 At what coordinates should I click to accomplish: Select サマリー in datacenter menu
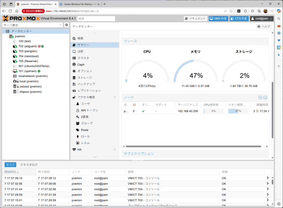(x=95, y=45)
